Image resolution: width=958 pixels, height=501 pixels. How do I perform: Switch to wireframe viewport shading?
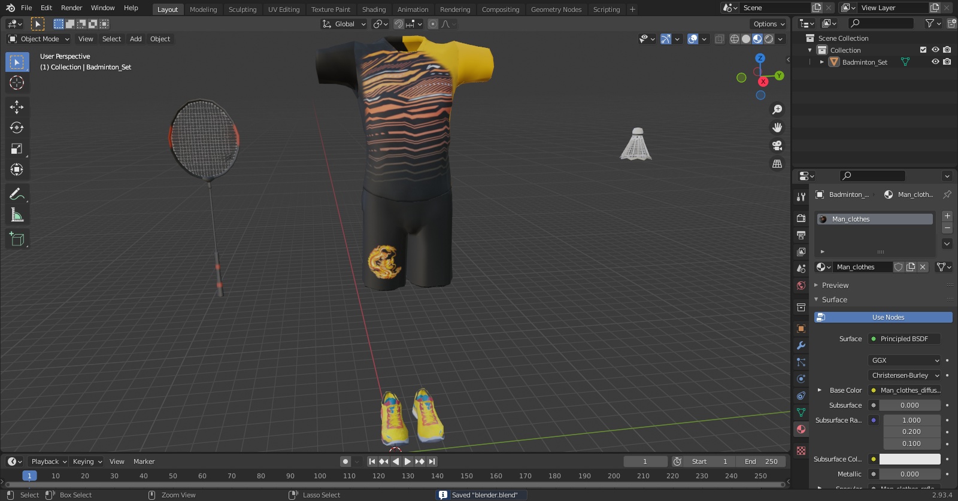[x=734, y=39]
